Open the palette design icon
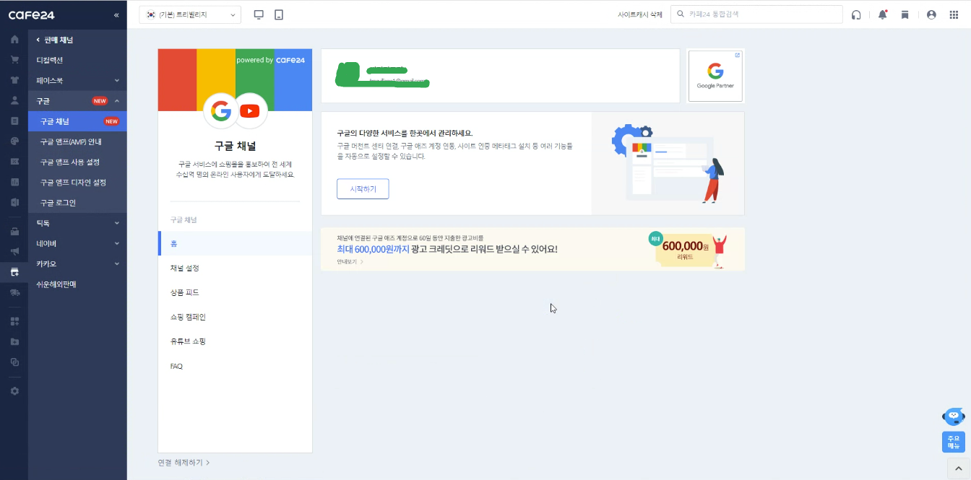This screenshot has width=971, height=480. [14, 141]
